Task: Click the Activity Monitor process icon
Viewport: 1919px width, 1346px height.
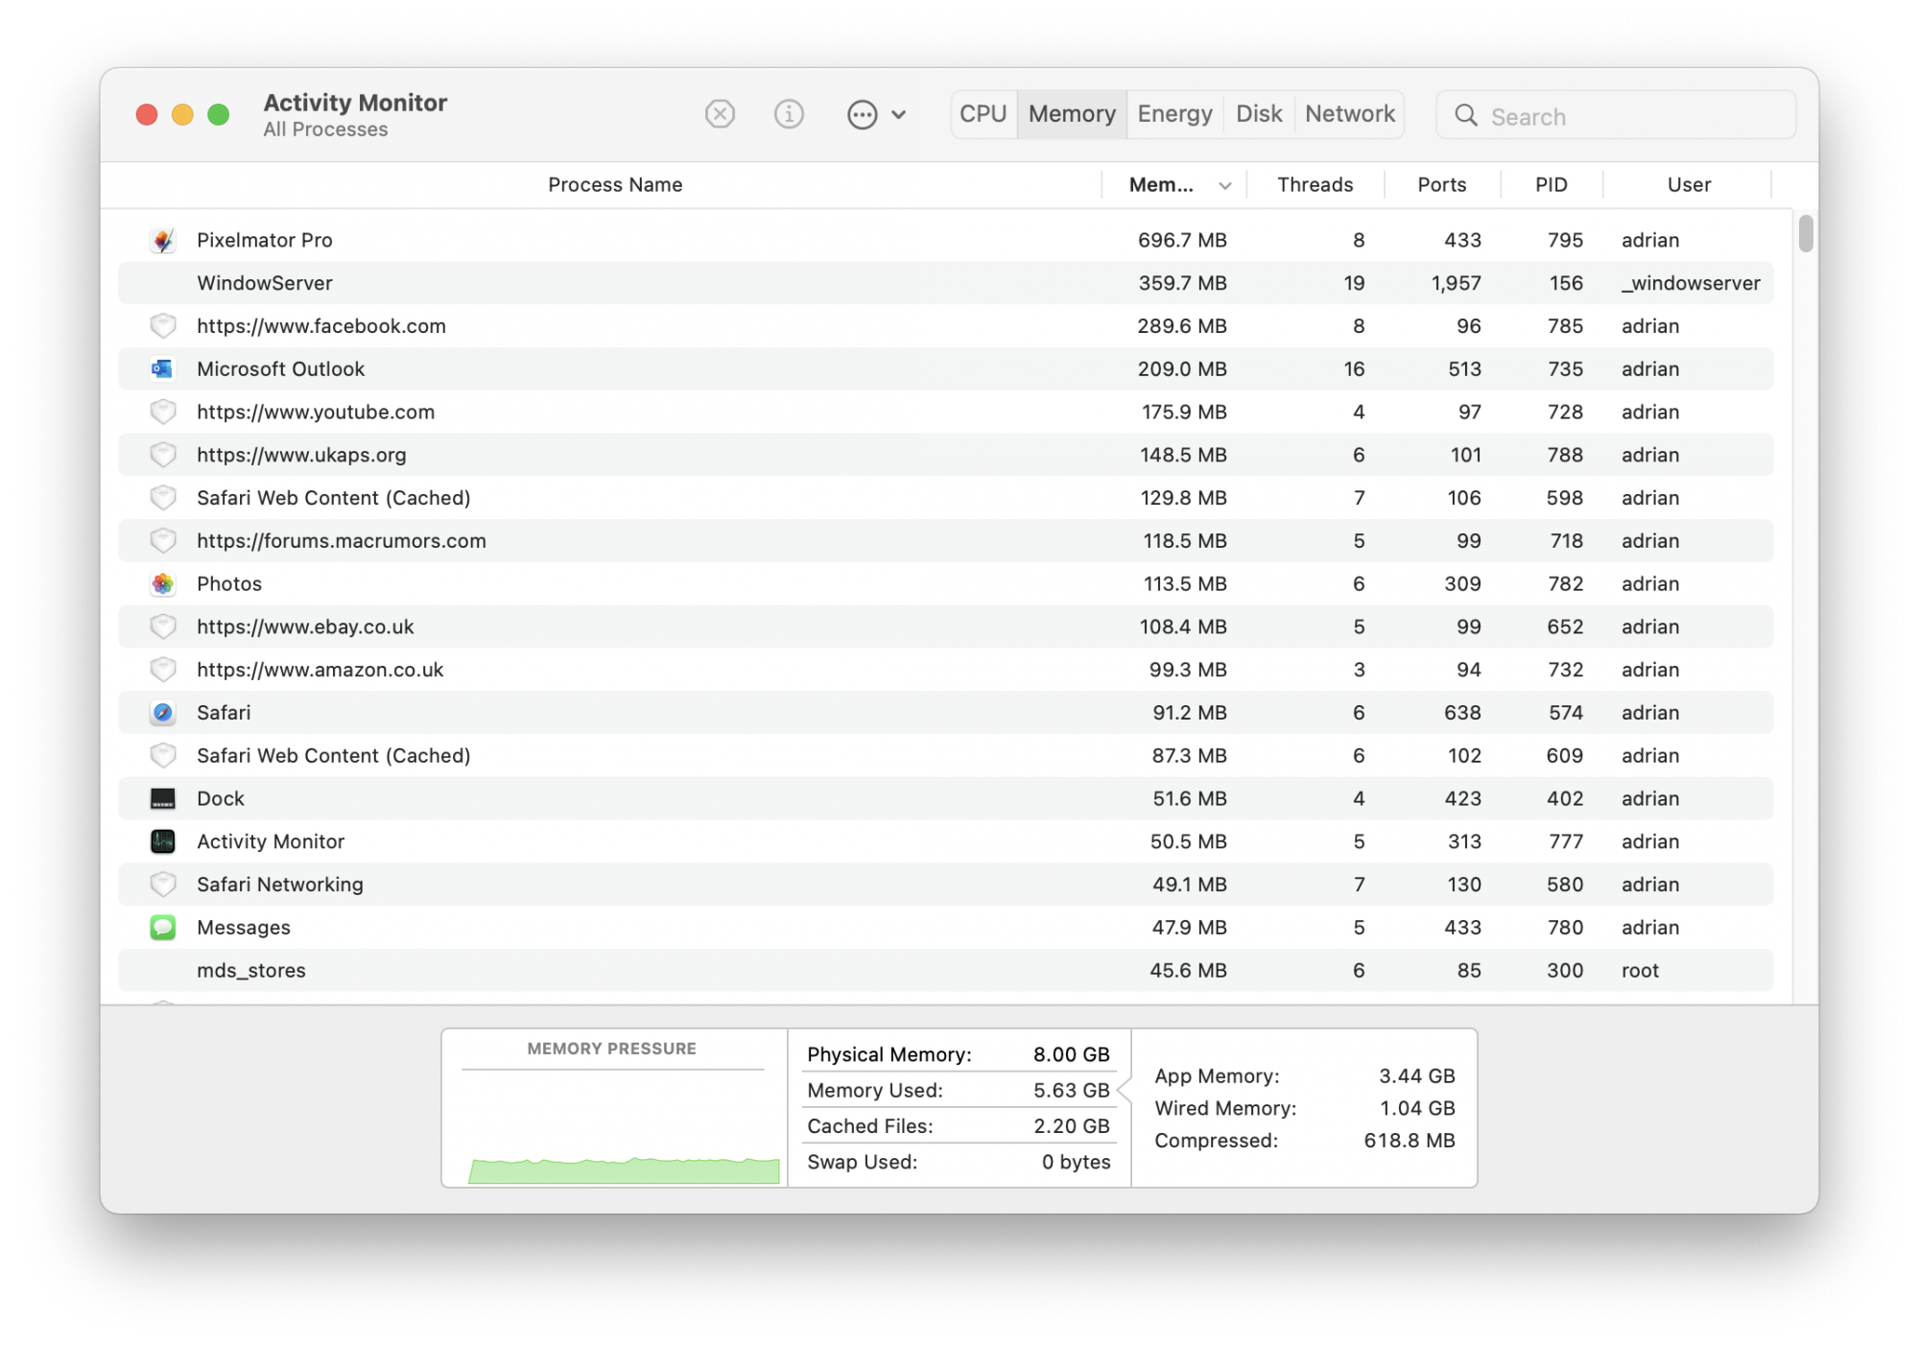Action: click(x=163, y=841)
